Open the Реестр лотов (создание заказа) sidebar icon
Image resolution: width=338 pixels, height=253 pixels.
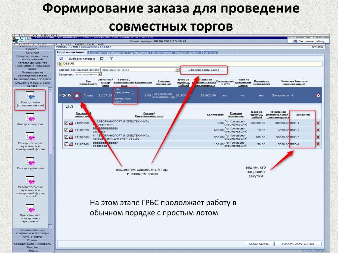tap(30, 96)
